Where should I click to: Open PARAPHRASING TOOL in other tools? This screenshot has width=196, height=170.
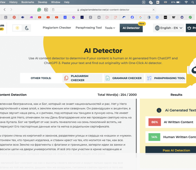(166, 78)
